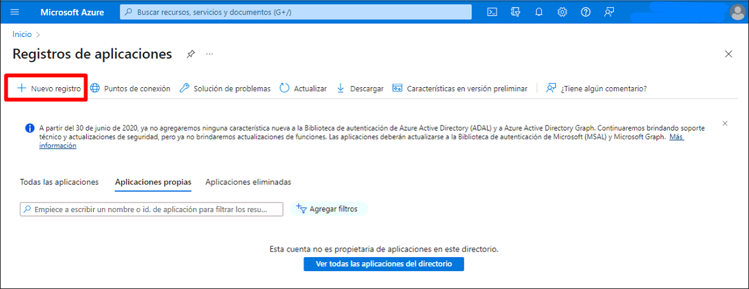Open directories and subscriptions filter icon
The width and height of the screenshot is (749, 289).
(x=515, y=12)
